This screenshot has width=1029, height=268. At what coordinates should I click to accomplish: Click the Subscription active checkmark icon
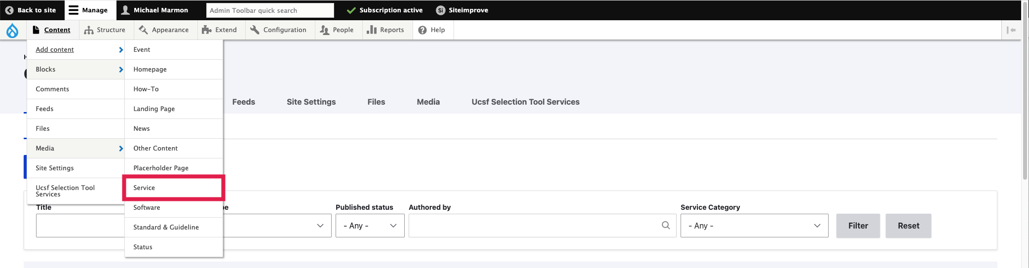point(351,10)
